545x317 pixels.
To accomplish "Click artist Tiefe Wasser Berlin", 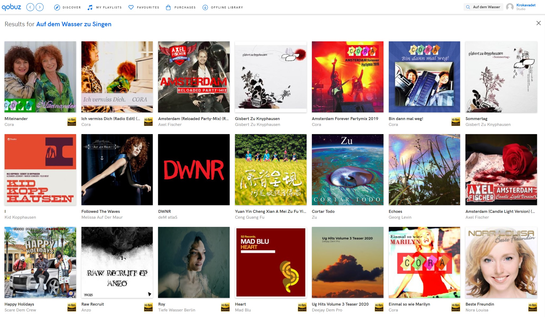I will [x=177, y=310].
